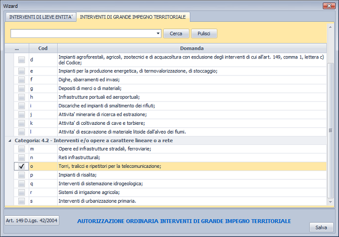Viewport: 339px width, 237px height.
Task: Enable checkbox for Reti infrastrutturali
Action: point(21,158)
